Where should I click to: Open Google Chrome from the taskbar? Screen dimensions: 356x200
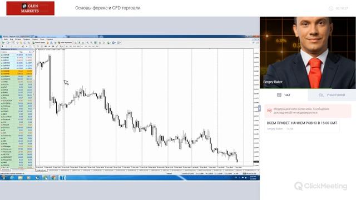pyautogui.click(x=54, y=178)
